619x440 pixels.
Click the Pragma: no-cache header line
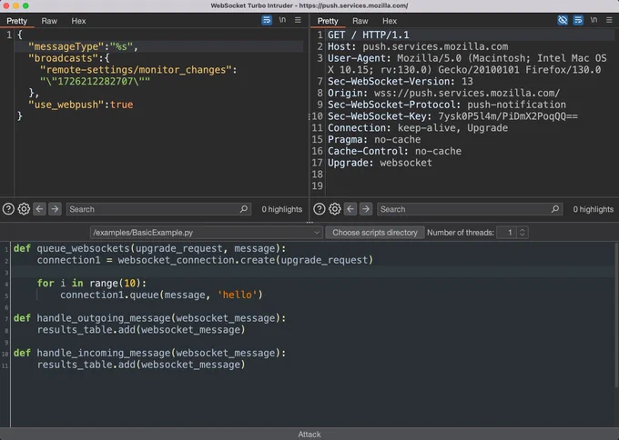click(374, 140)
